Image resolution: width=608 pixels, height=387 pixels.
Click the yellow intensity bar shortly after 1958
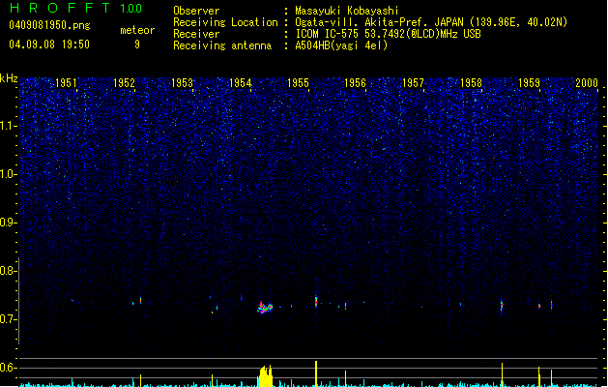pos(502,374)
